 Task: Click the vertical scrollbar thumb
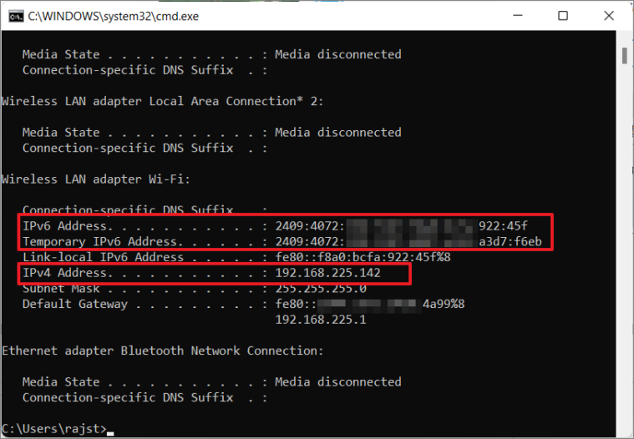point(624,55)
